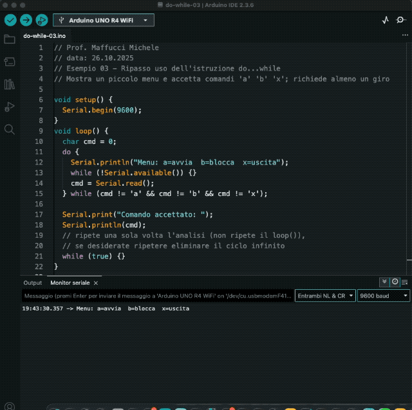Screen dimensions: 412x410
Task: Close the Monitor seriale tab
Action: [x=96, y=283]
